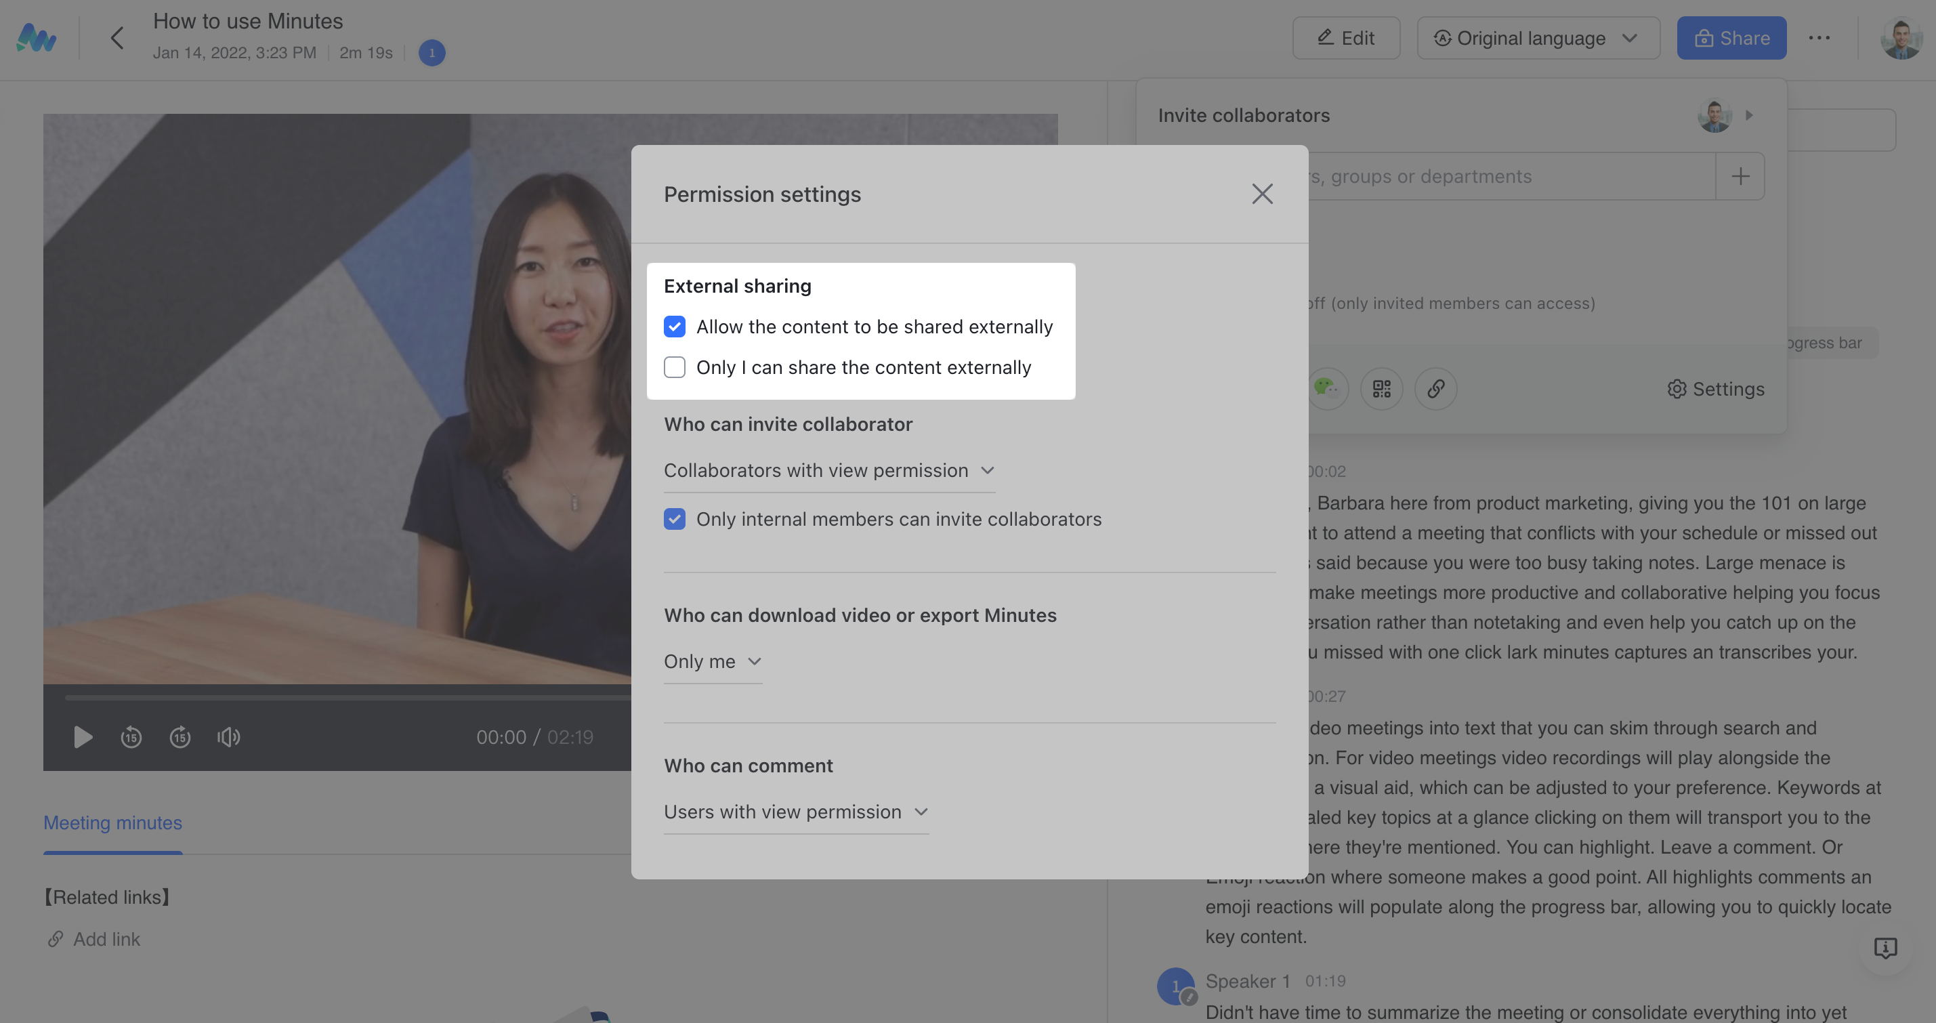Uncheck Allow the content to be shared externally

(674, 327)
